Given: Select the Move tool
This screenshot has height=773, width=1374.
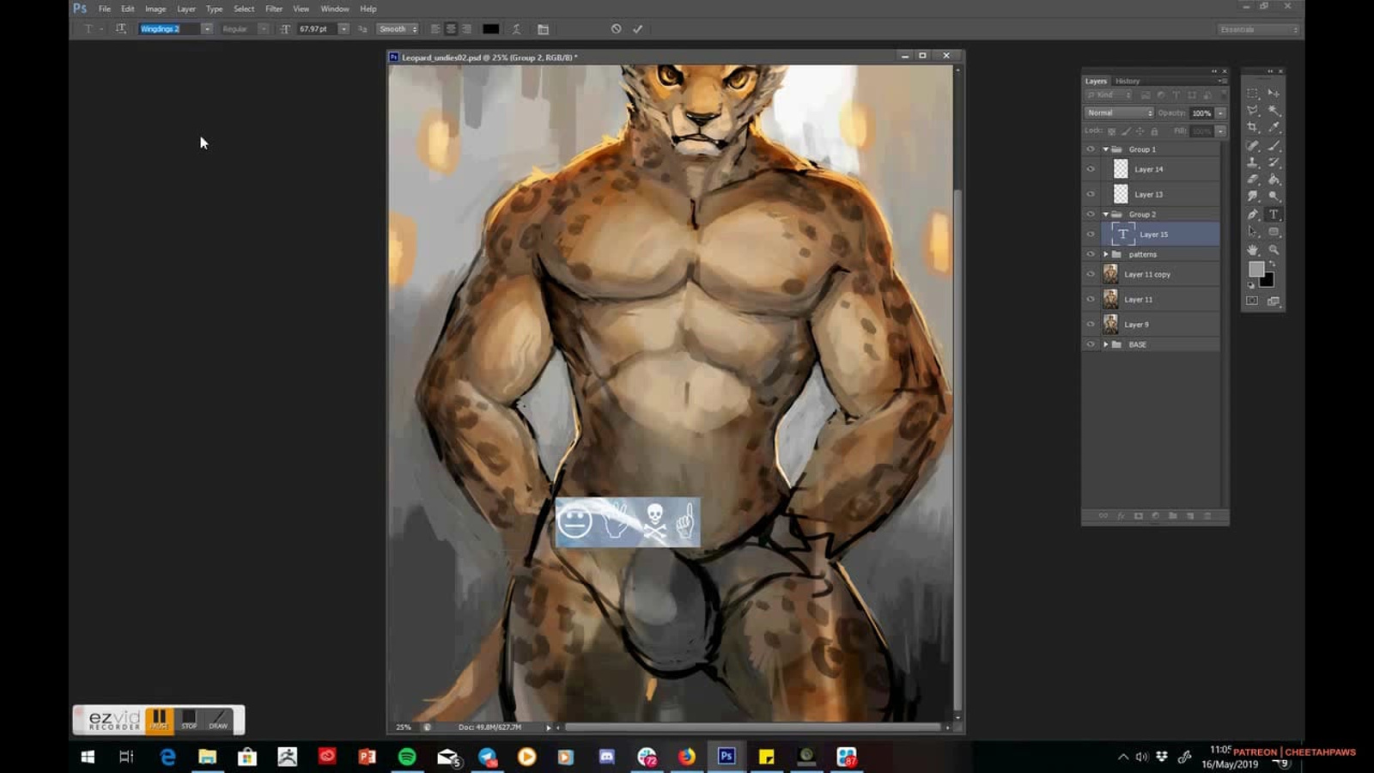Looking at the screenshot, I should [x=1274, y=93].
